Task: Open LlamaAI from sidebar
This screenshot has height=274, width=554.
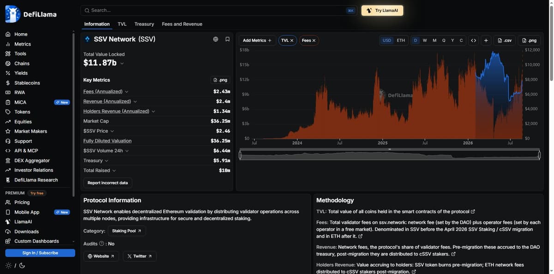Action: (23, 222)
